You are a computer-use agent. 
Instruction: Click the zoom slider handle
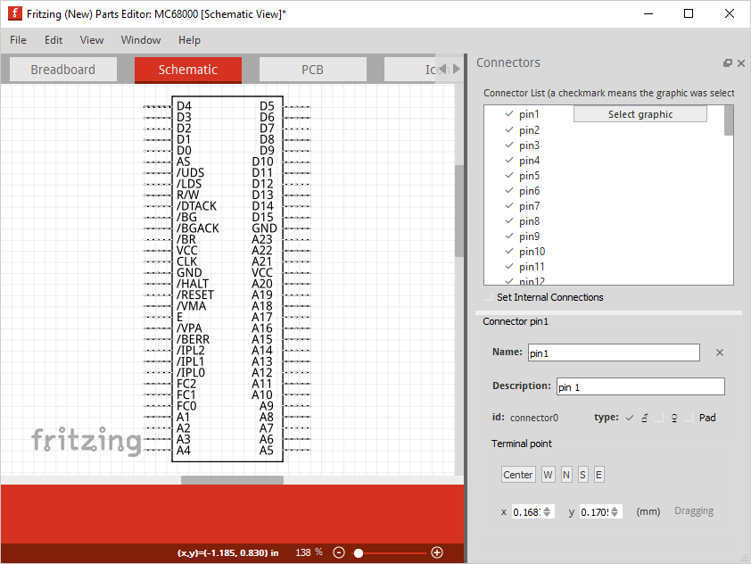point(359,552)
